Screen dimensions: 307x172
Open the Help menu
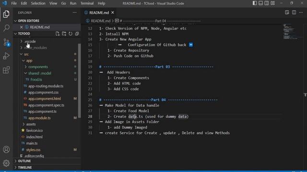(x=101, y=3)
